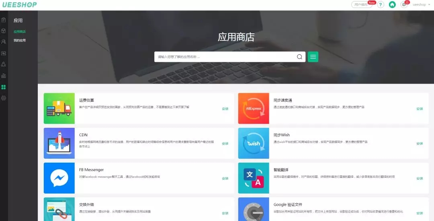Install the 运费估算 app
Viewport: 434px width, 221px height.
pyautogui.click(x=225, y=109)
